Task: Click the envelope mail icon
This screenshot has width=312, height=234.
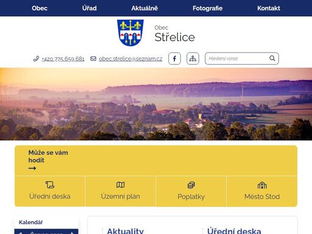Action: point(93,58)
